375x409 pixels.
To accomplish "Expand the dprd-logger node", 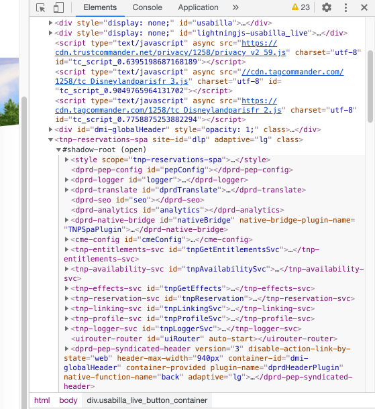I will tap(66, 180).
